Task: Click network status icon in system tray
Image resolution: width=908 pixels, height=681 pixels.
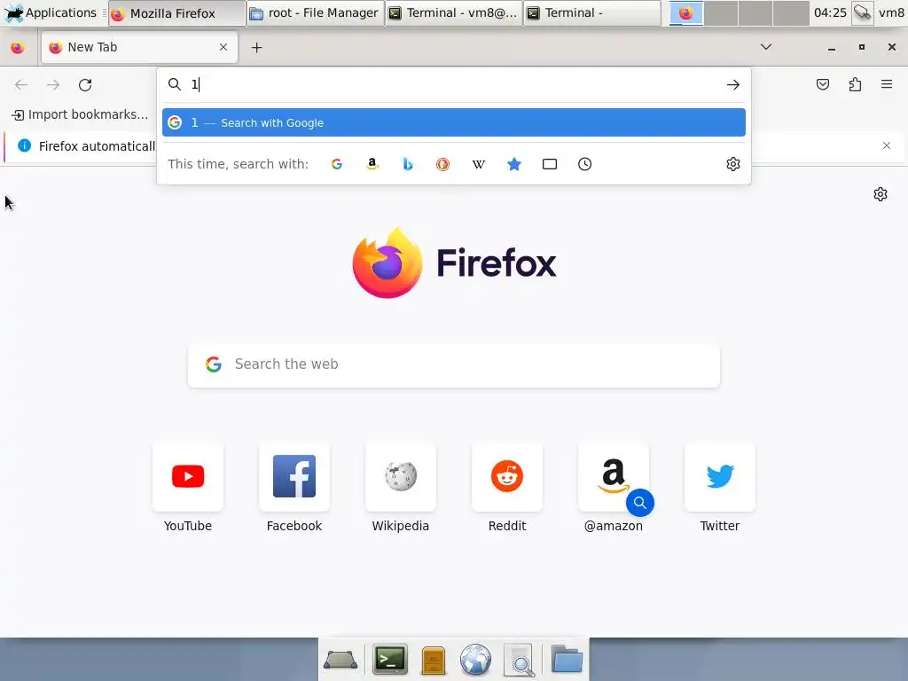Action: point(862,12)
